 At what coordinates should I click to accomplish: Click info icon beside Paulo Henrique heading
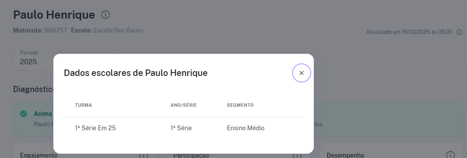[105, 15]
